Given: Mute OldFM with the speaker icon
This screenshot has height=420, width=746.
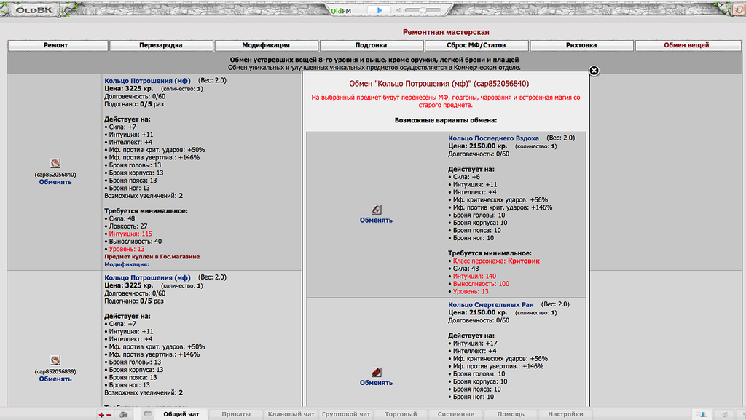Looking at the screenshot, I should point(401,10).
